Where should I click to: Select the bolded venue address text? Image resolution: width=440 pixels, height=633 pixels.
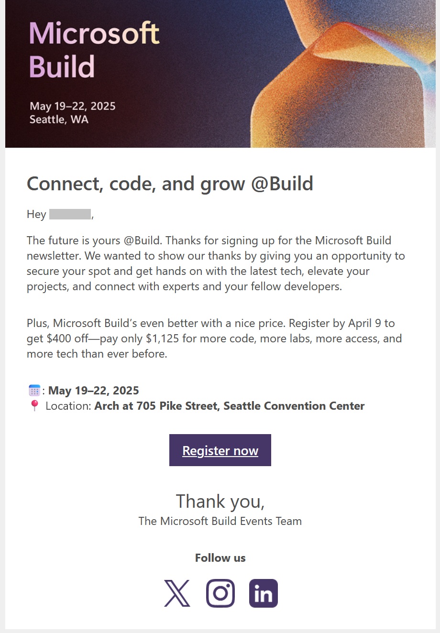pos(229,406)
